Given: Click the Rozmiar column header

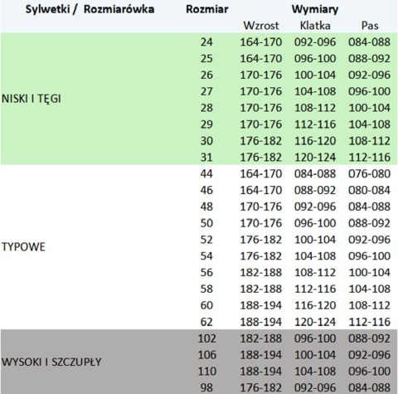Looking at the screenshot, I should click(x=207, y=9).
